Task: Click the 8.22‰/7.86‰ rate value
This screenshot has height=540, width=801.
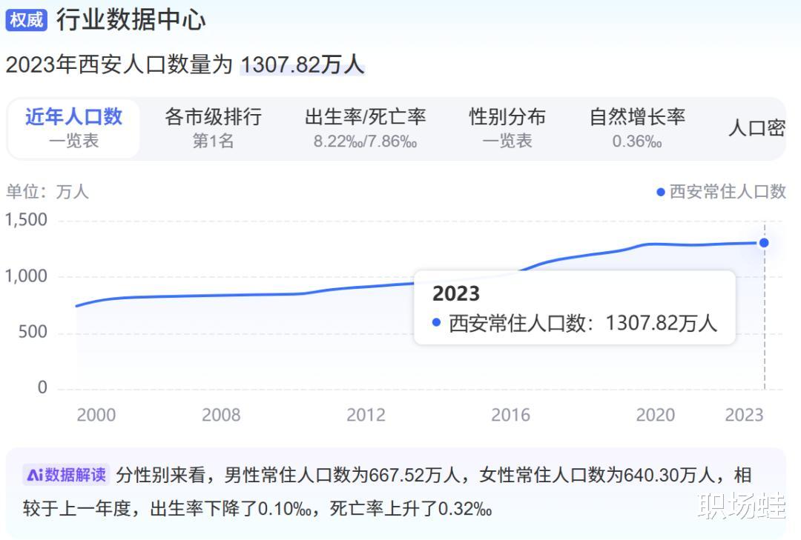Action: coord(365,141)
